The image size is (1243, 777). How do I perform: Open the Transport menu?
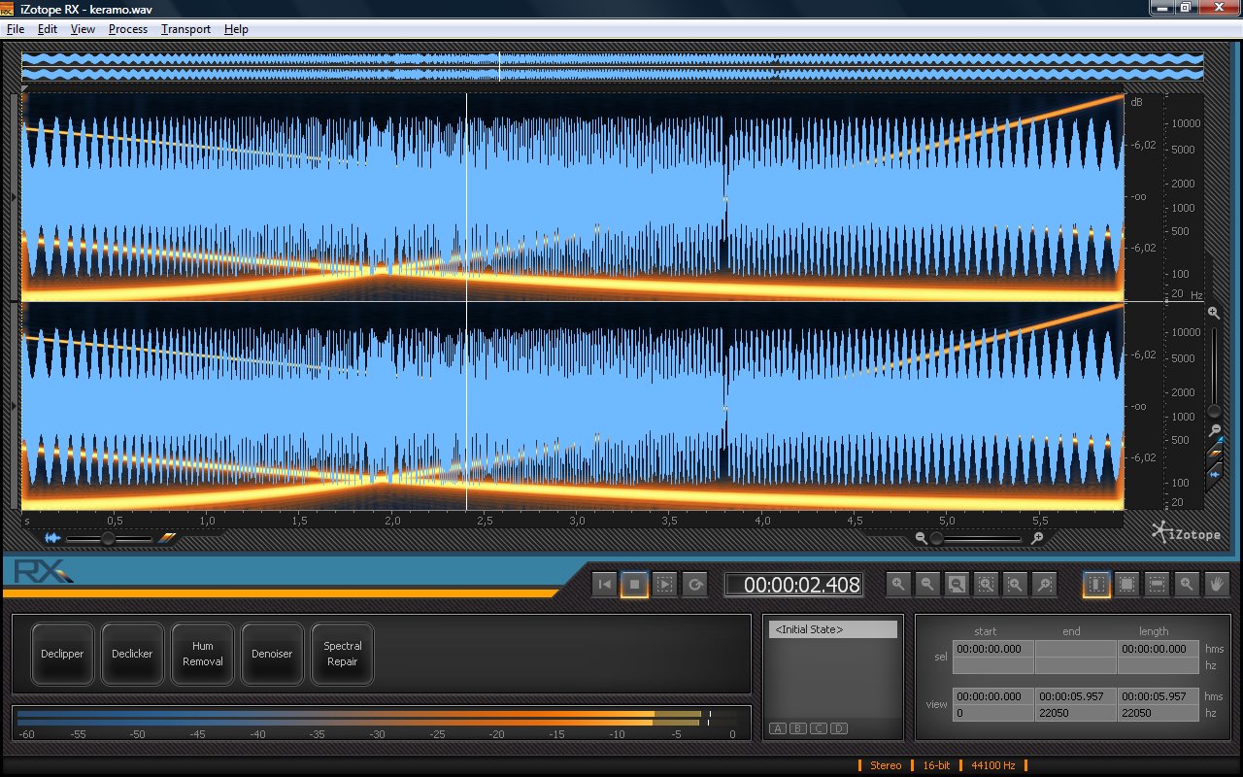point(185,29)
